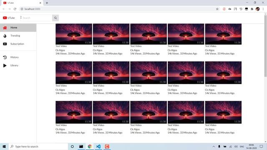The height and width of the screenshot is (150, 267).
Task: Reload the localhost page
Action: coord(15,9)
